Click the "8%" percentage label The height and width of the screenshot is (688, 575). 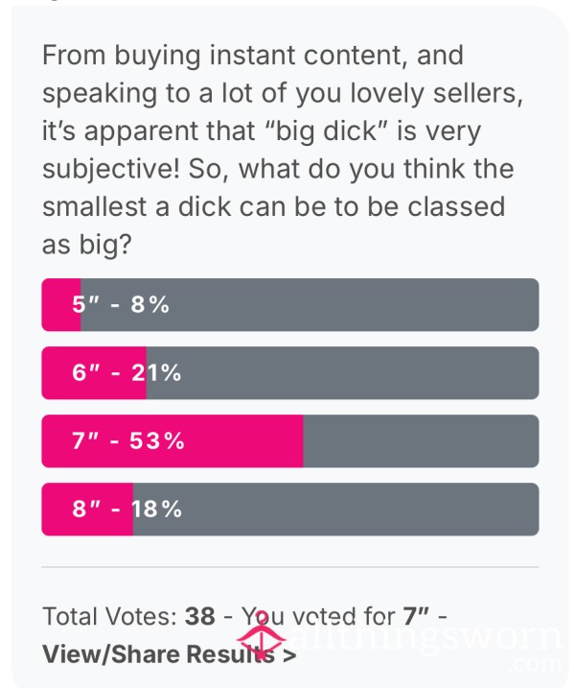[x=149, y=304]
